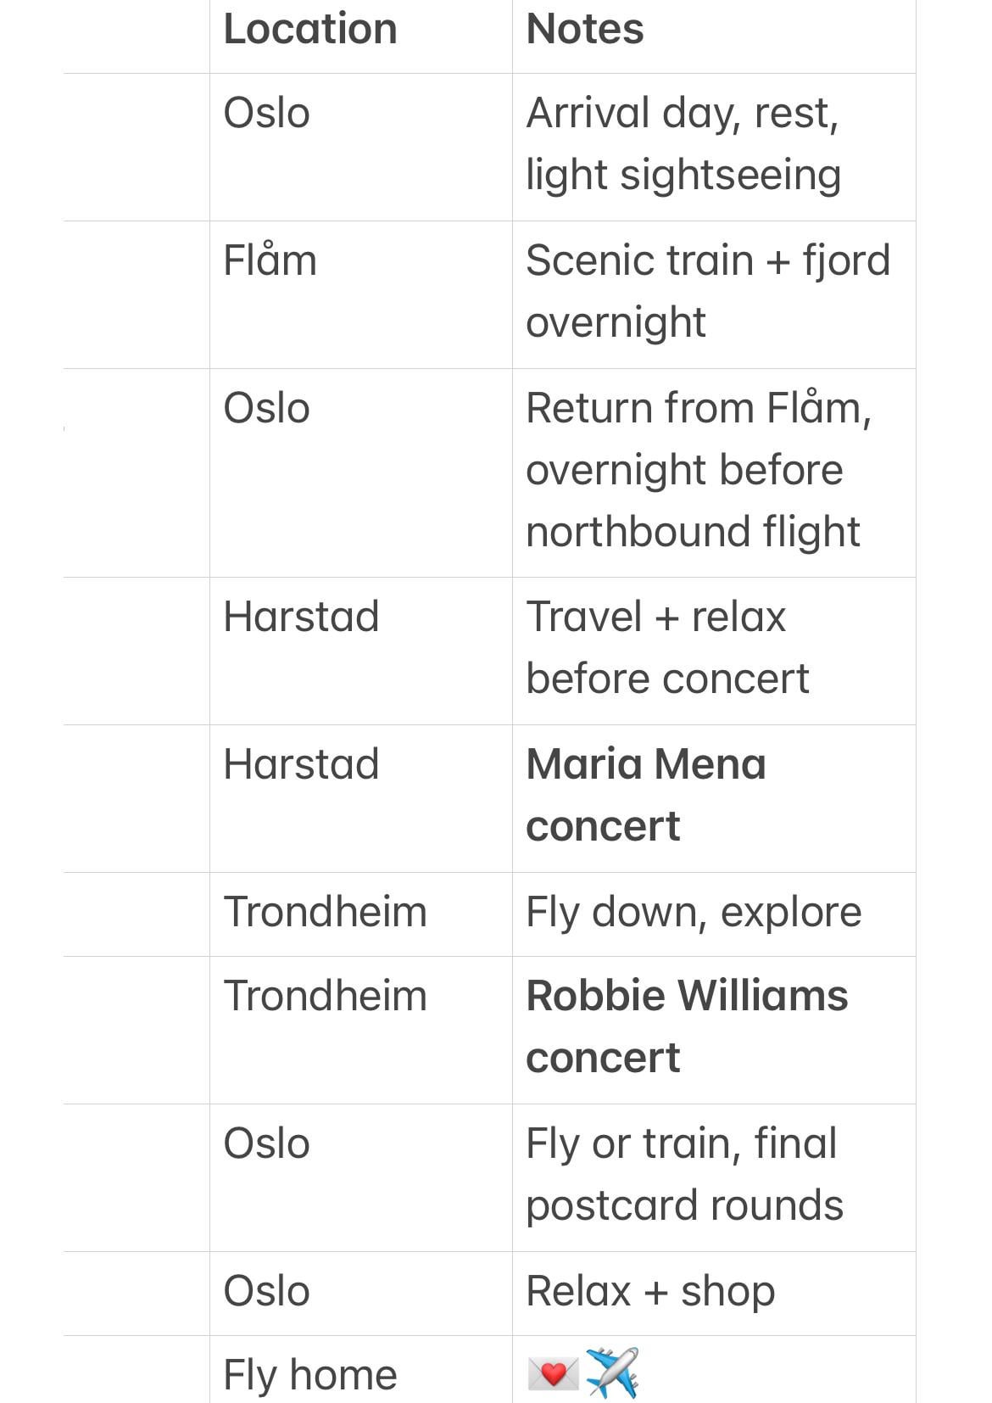The height and width of the screenshot is (1403, 992).
Task: Select the Notes column header
Action: click(585, 29)
